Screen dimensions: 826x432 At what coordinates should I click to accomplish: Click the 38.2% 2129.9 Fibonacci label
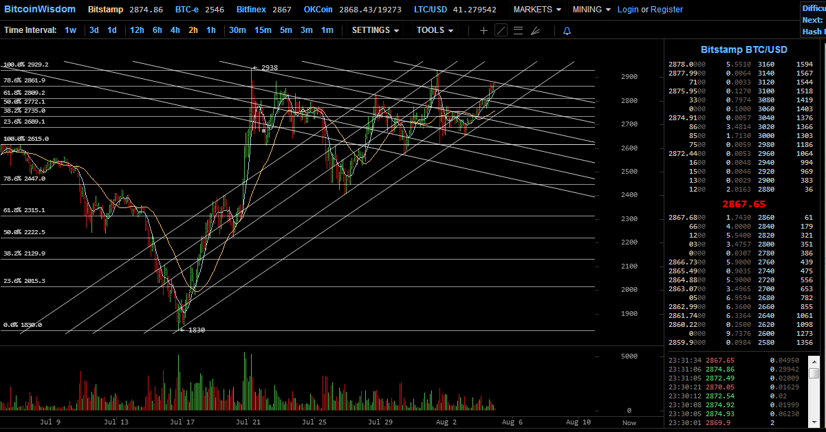pyautogui.click(x=24, y=253)
